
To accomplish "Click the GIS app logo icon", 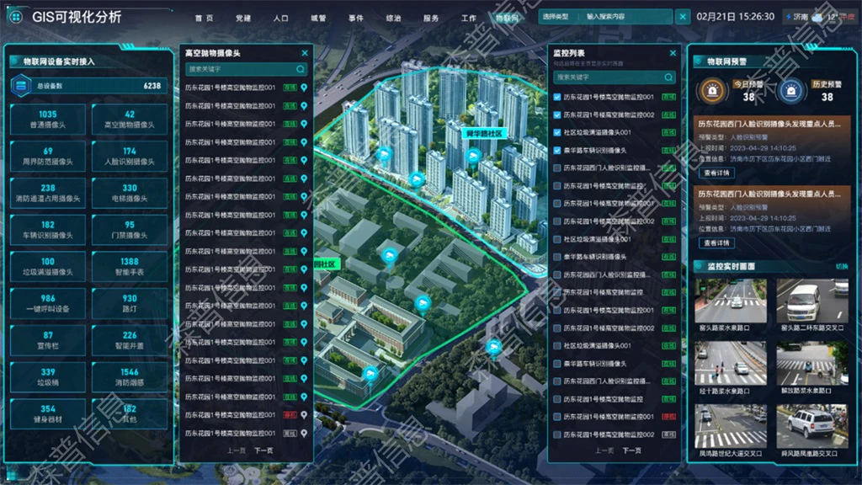I will tap(16, 17).
